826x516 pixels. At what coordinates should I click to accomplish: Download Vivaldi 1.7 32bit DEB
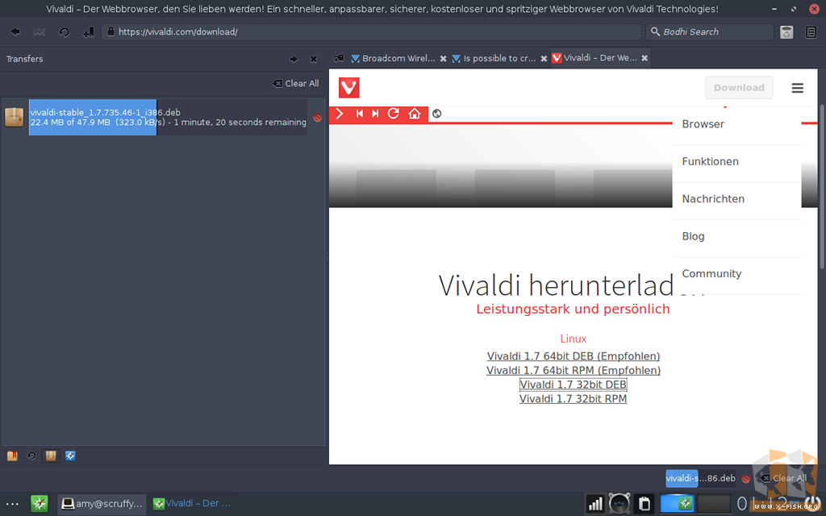(574, 385)
